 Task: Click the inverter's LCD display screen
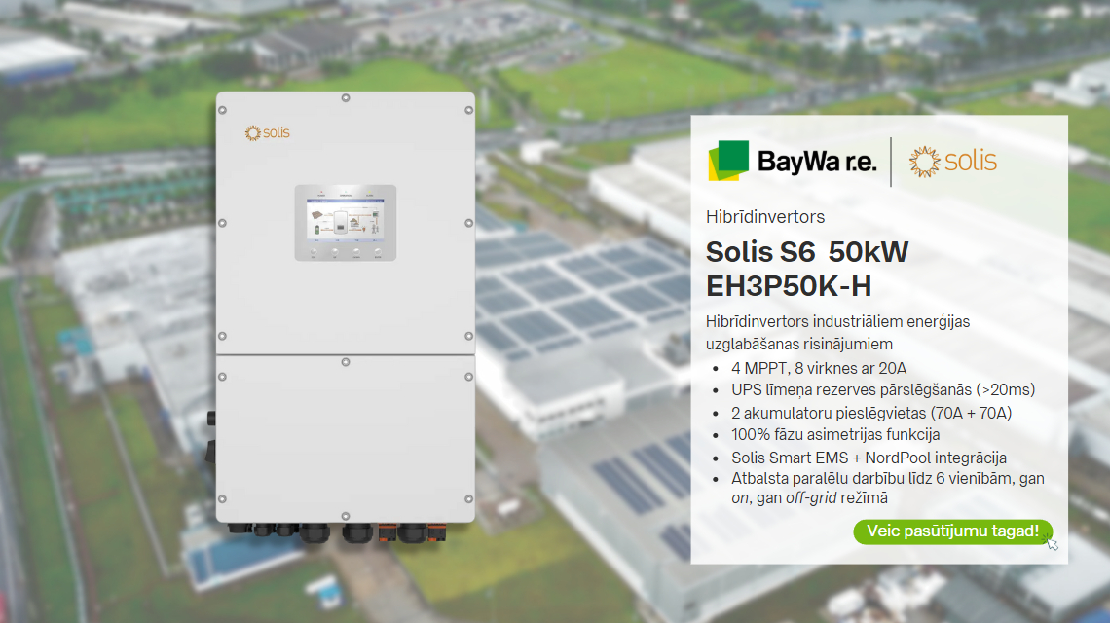tap(346, 219)
